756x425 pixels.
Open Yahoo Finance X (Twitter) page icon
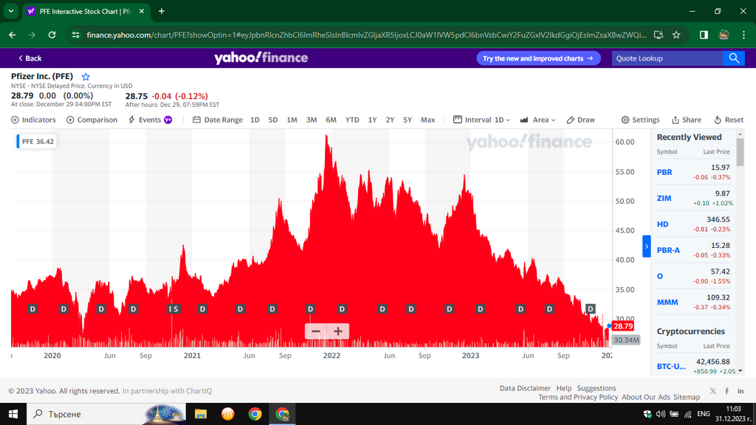(x=712, y=391)
